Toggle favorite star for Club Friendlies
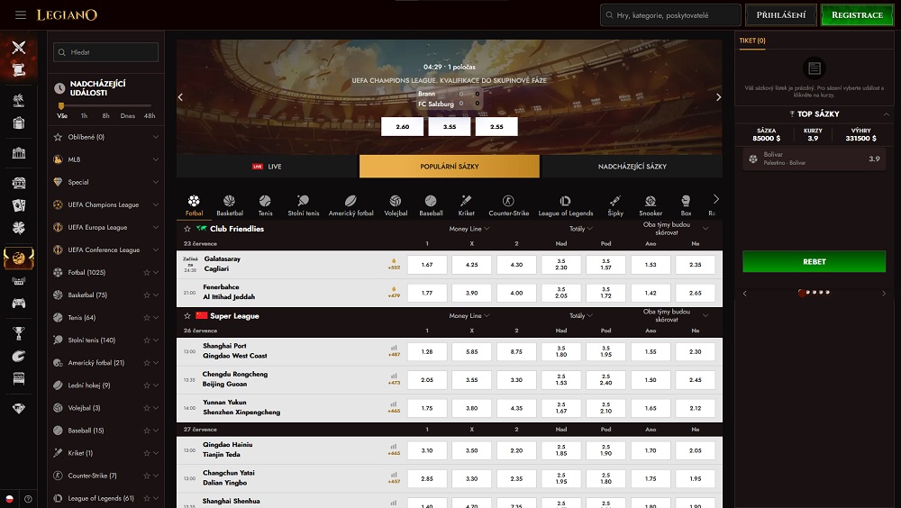901x508 pixels. click(x=187, y=229)
